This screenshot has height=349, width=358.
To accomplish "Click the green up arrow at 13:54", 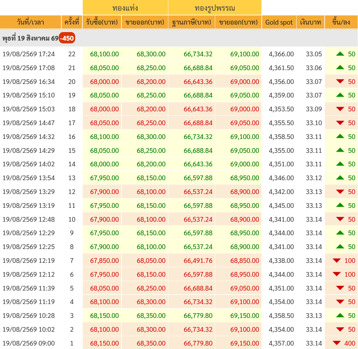I will pos(340,178).
